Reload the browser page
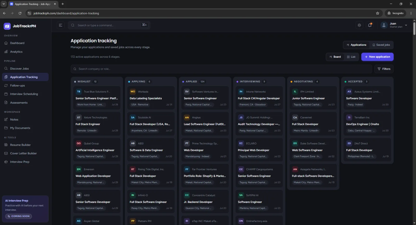 click(x=20, y=13)
